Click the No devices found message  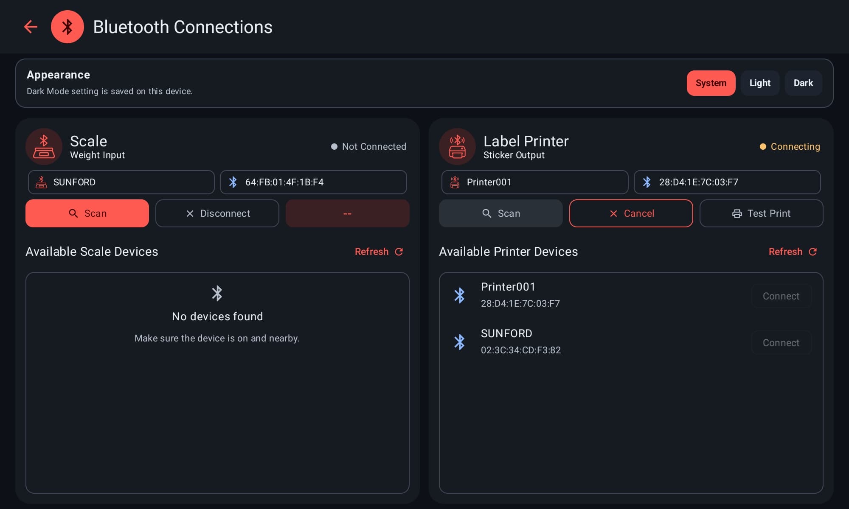217,316
